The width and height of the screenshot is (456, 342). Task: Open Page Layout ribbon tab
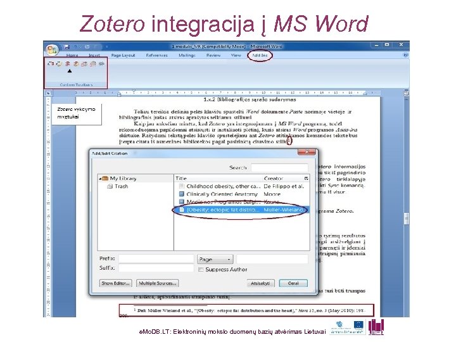point(123,55)
